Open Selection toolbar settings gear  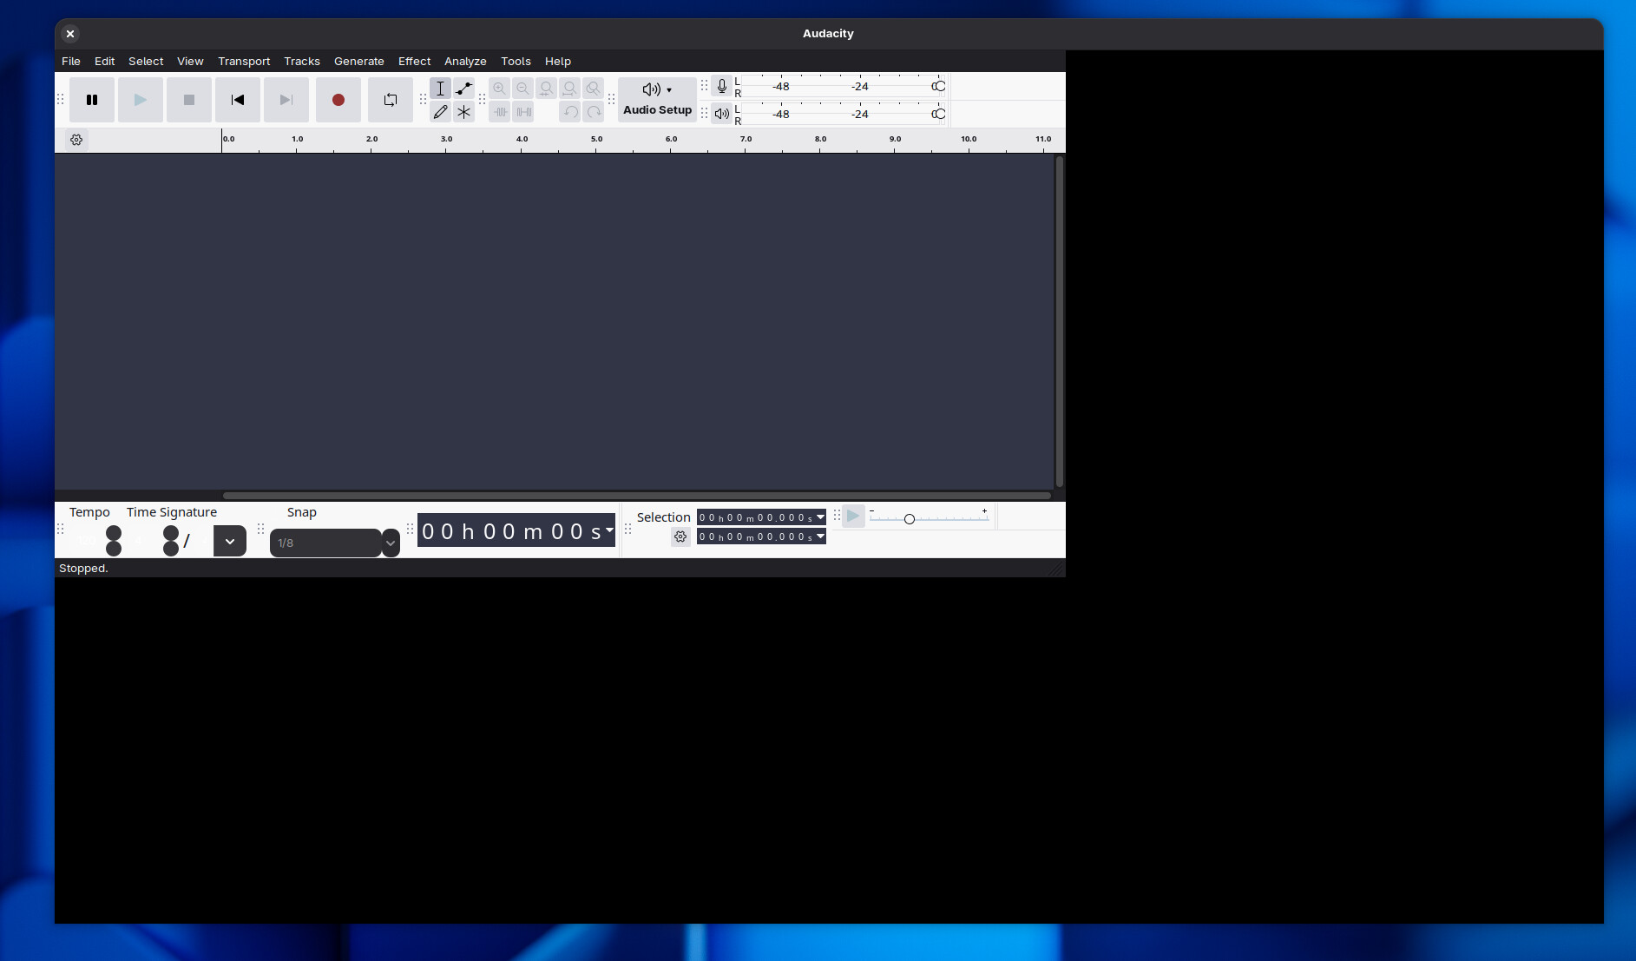click(x=680, y=537)
